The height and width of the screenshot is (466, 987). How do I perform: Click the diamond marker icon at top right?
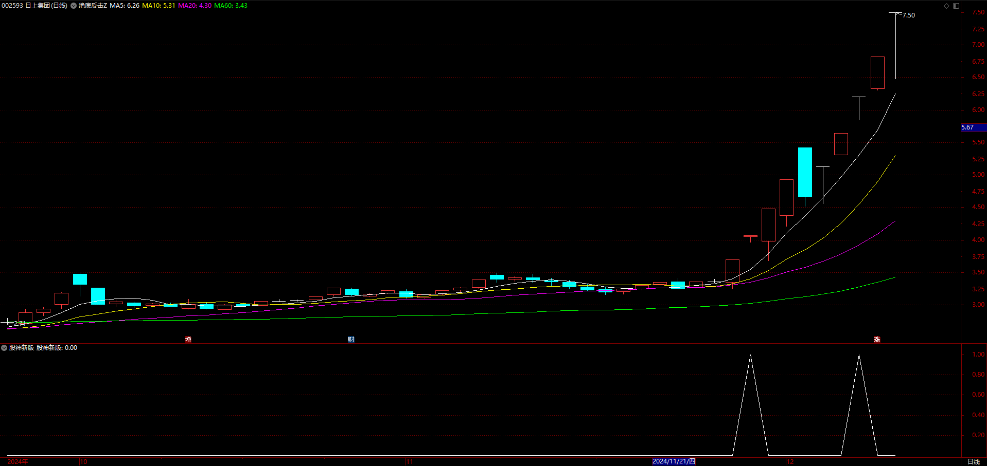click(946, 6)
